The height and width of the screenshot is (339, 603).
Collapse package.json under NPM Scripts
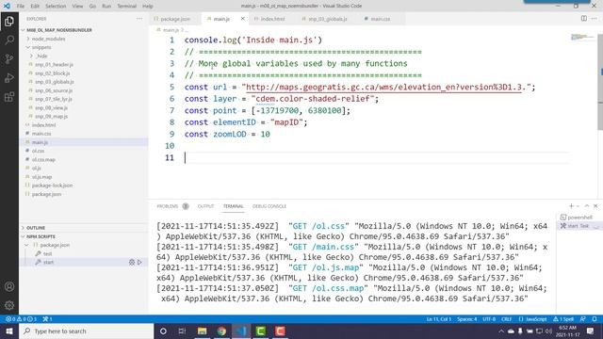click(26, 245)
